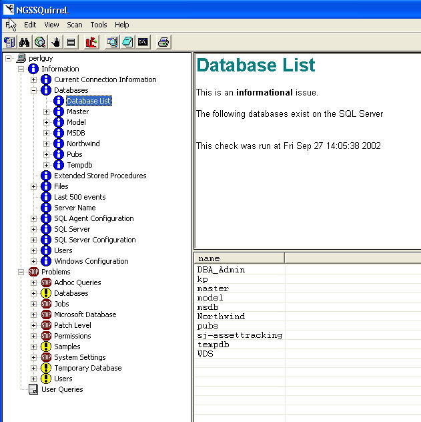This screenshot has width=421, height=422.
Task: Select the sj-assettracking row
Action: 240,335
